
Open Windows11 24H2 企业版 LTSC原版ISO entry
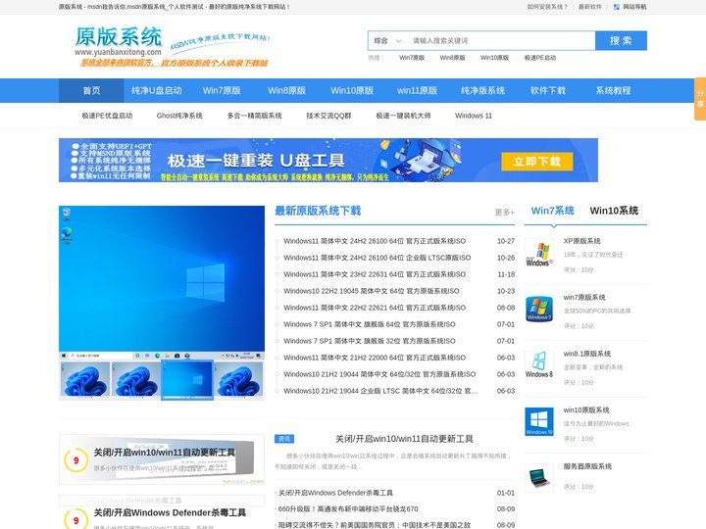click(x=378, y=258)
